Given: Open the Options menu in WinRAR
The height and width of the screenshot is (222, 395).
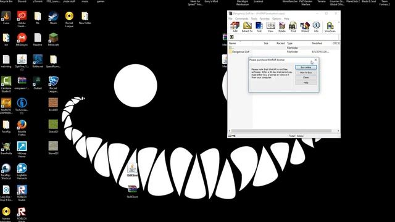Looking at the screenshot, I should (x=276, y=18).
